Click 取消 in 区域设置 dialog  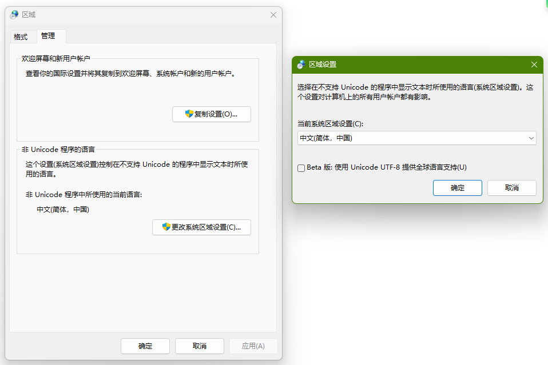[x=512, y=188]
